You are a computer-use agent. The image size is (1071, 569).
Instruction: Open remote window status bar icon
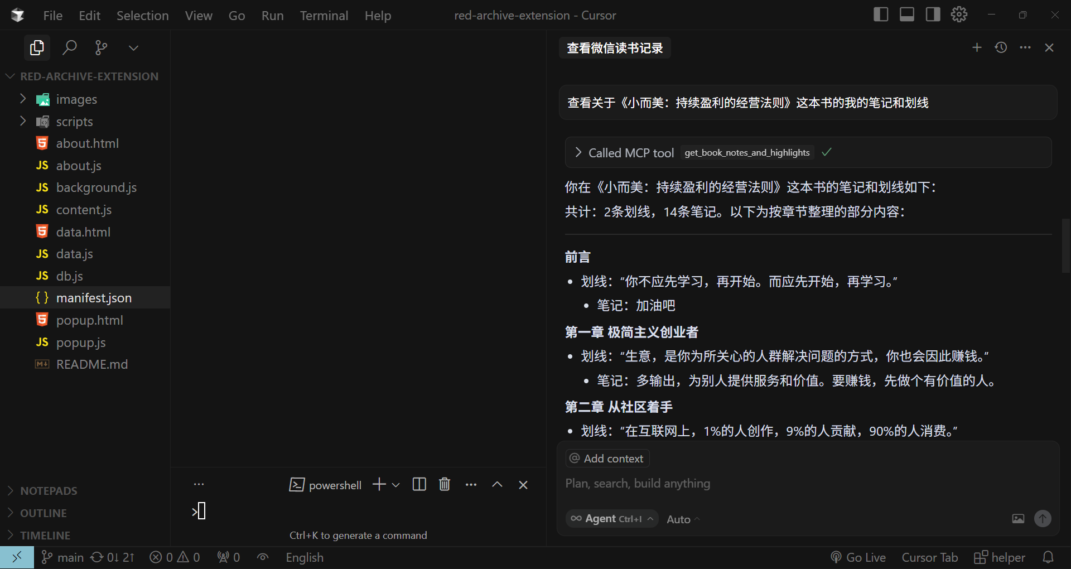tap(17, 557)
